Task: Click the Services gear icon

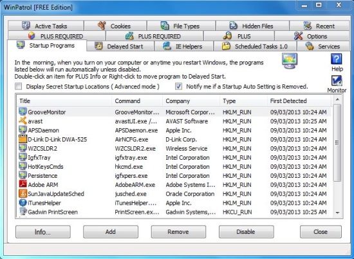Action: pos(310,46)
